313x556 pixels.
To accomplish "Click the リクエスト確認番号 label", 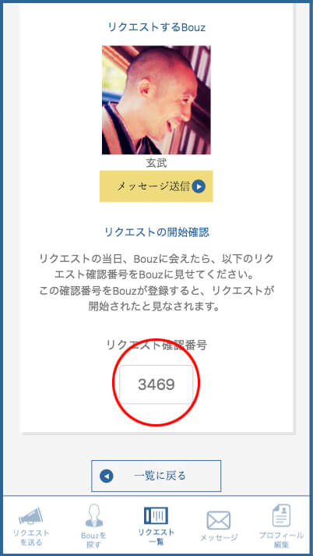I will (x=156, y=345).
